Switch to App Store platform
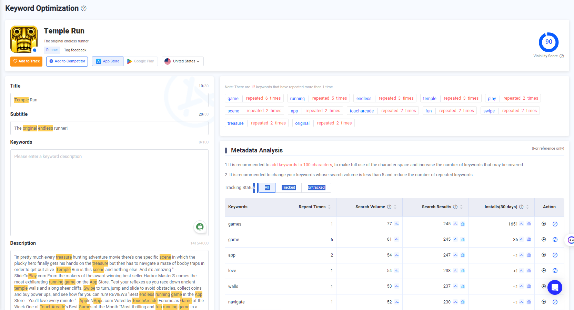The image size is (574, 310). click(108, 61)
